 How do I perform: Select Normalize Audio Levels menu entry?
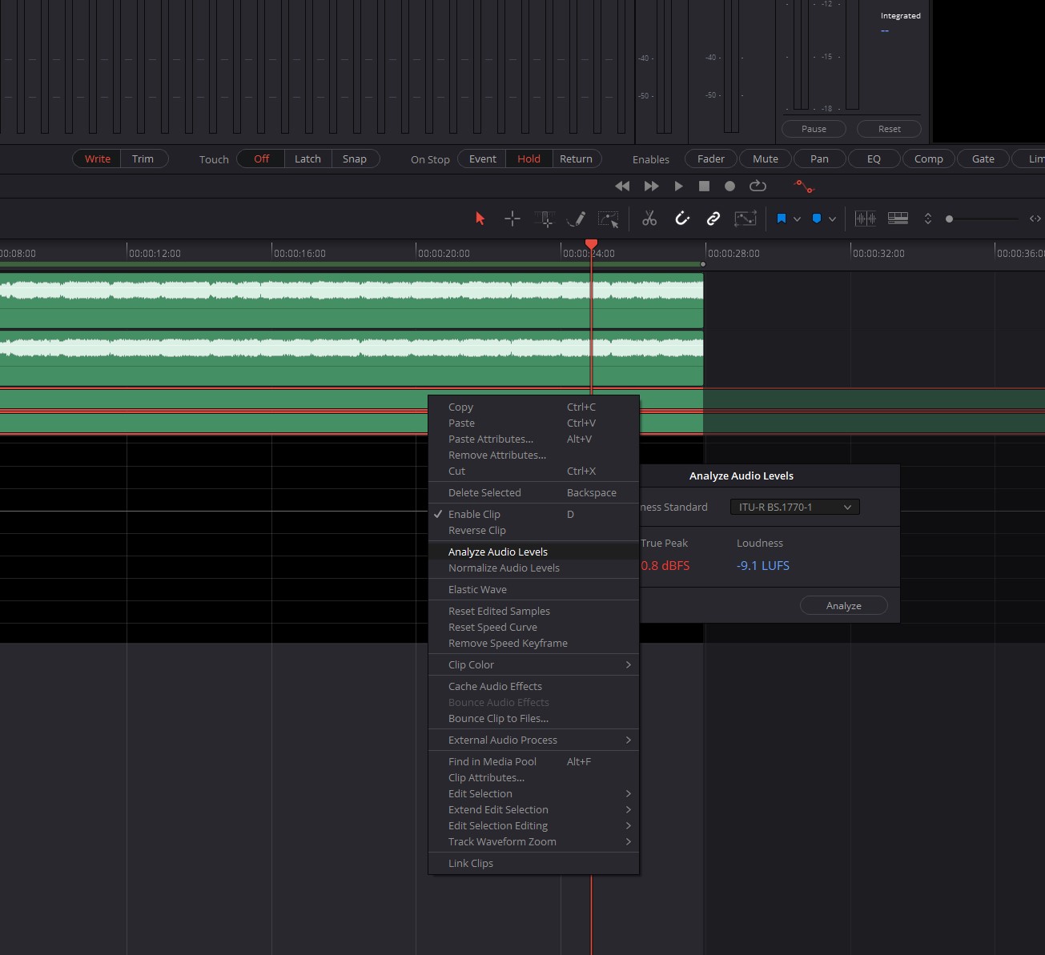point(533,568)
